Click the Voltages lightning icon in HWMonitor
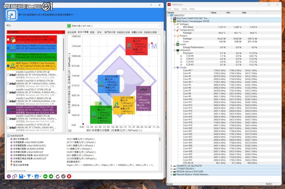Screen dimensions: 285x189 178,24
